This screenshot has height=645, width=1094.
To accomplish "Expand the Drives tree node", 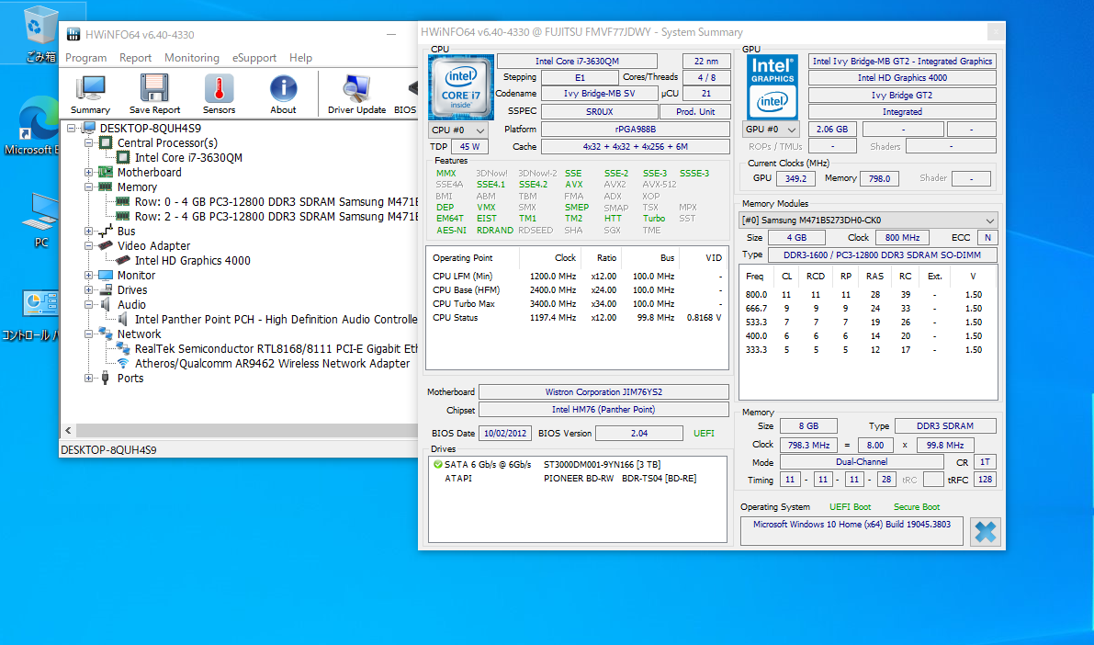I will [x=89, y=290].
